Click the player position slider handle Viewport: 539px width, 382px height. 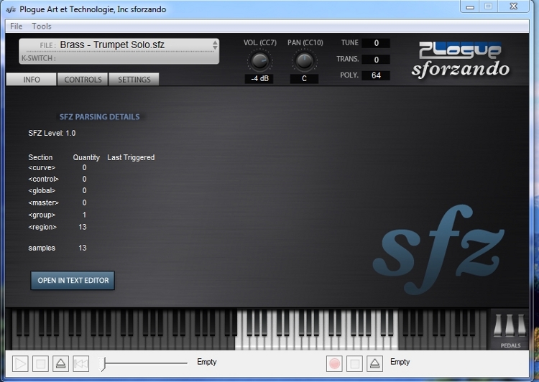101,364
